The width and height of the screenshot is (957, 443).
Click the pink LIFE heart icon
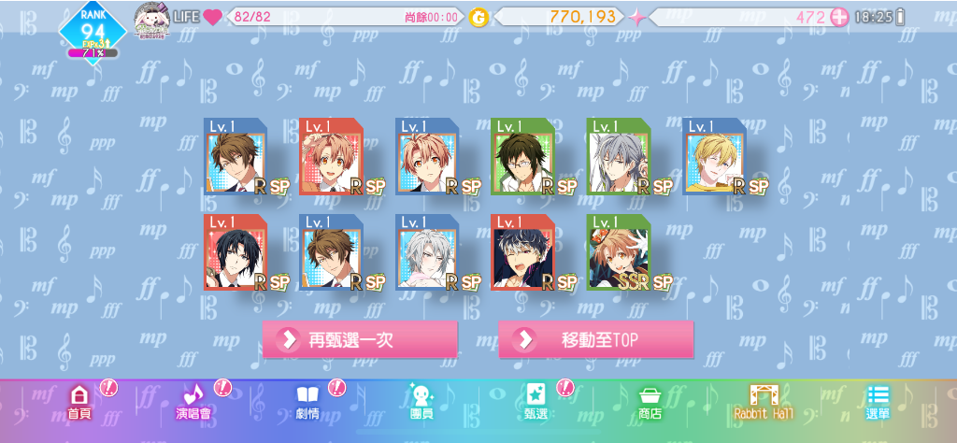[x=212, y=17]
